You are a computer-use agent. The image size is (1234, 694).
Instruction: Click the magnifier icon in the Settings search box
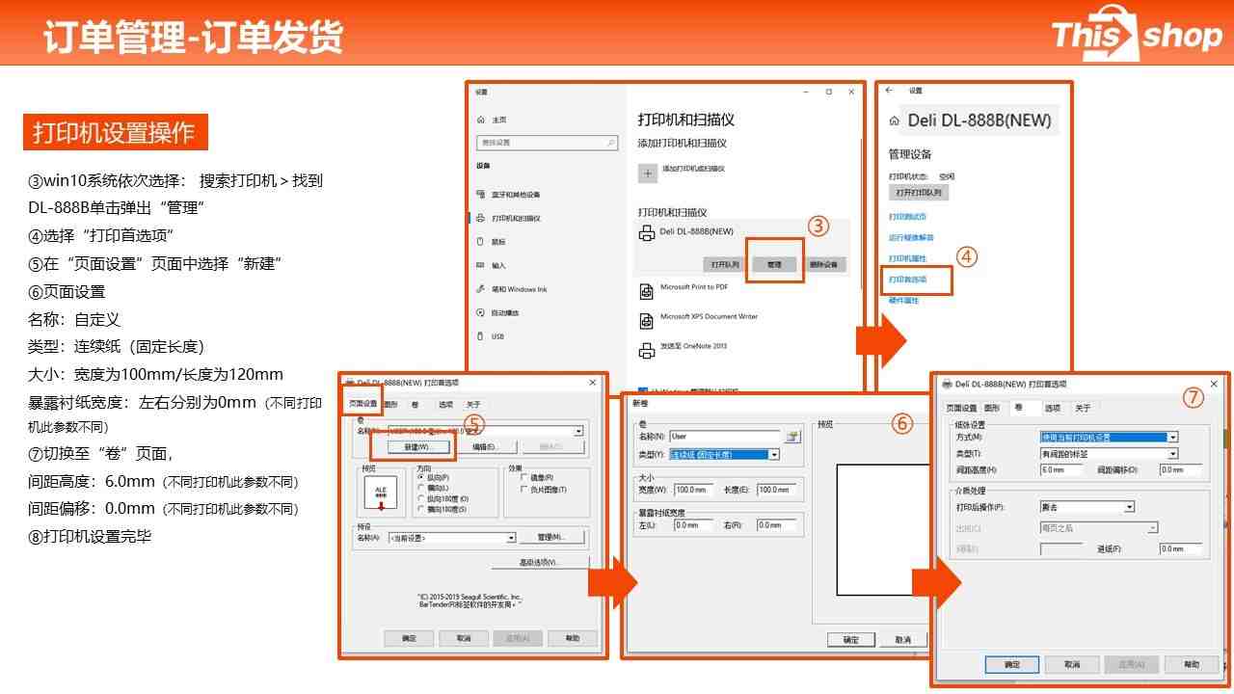pyautogui.click(x=610, y=143)
